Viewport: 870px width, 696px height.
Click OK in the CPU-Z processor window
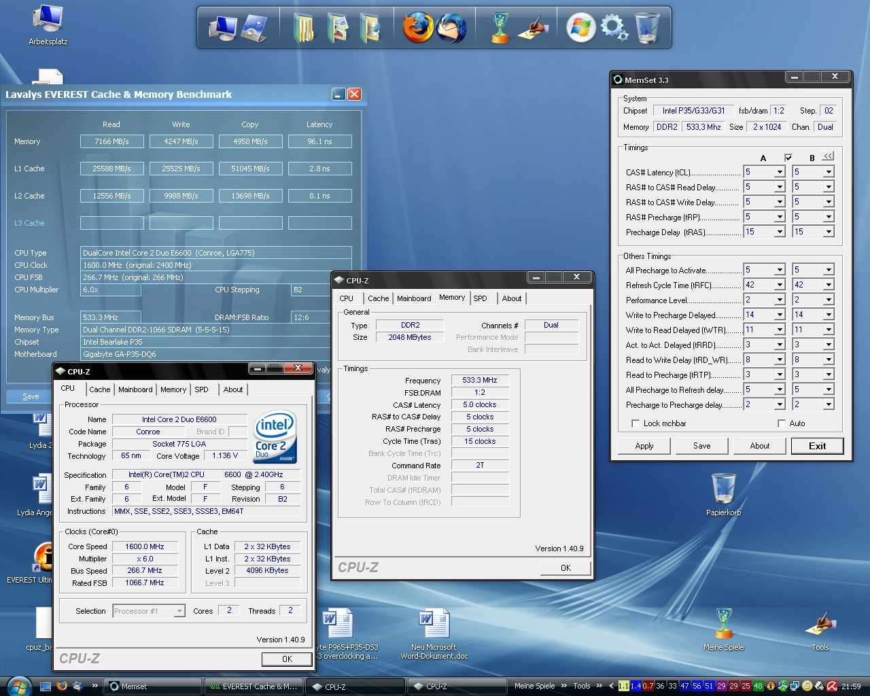287,659
